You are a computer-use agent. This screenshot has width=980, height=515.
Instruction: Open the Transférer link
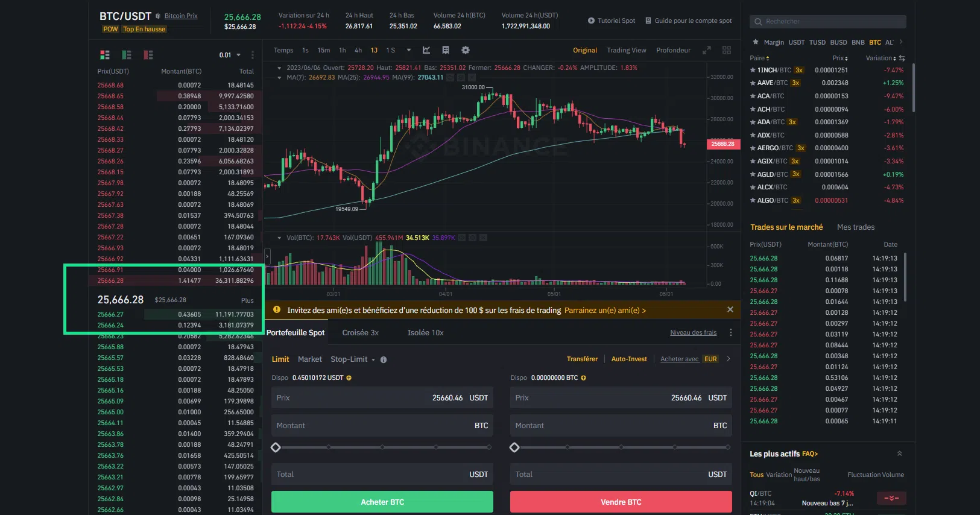582,359
